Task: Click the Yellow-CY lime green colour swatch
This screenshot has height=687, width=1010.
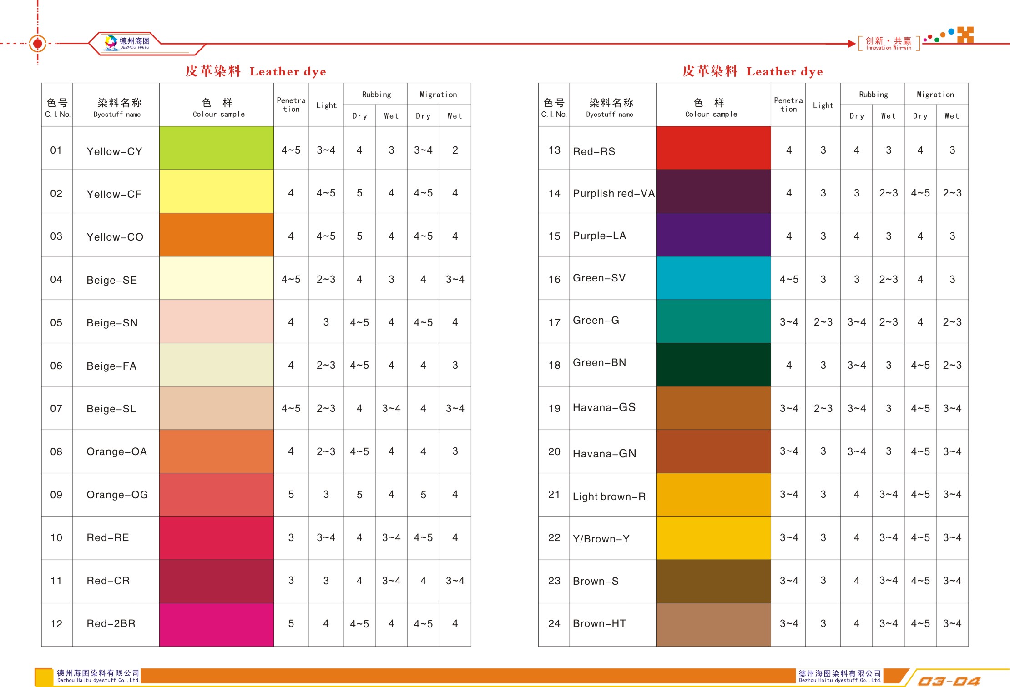Action: (217, 148)
